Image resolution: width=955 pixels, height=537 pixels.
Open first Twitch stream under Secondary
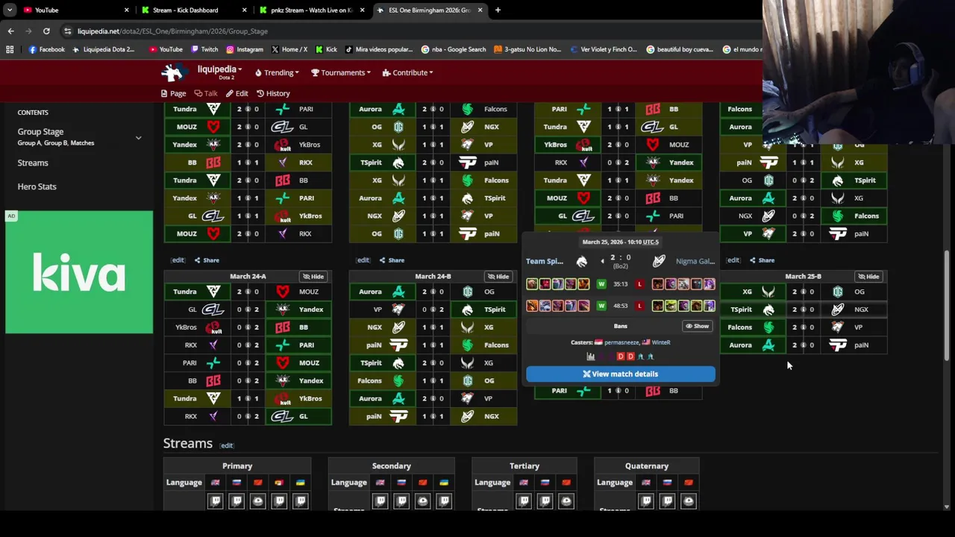(380, 501)
